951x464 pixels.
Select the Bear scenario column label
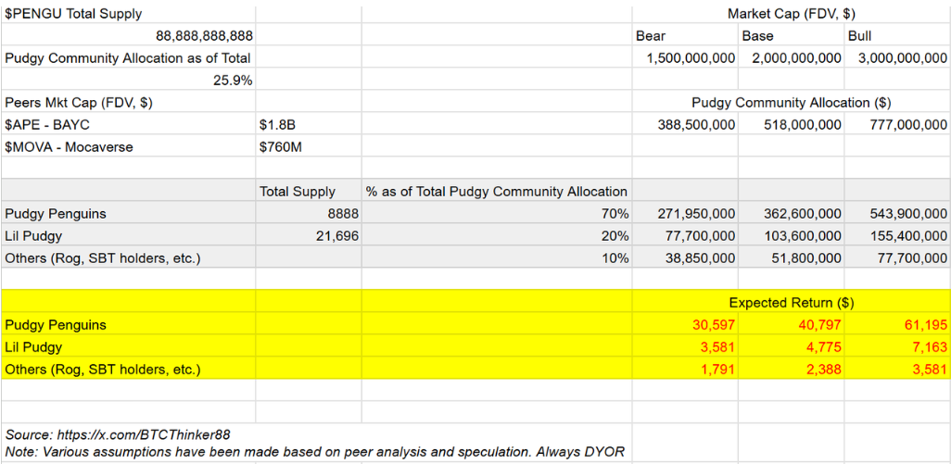coord(651,36)
